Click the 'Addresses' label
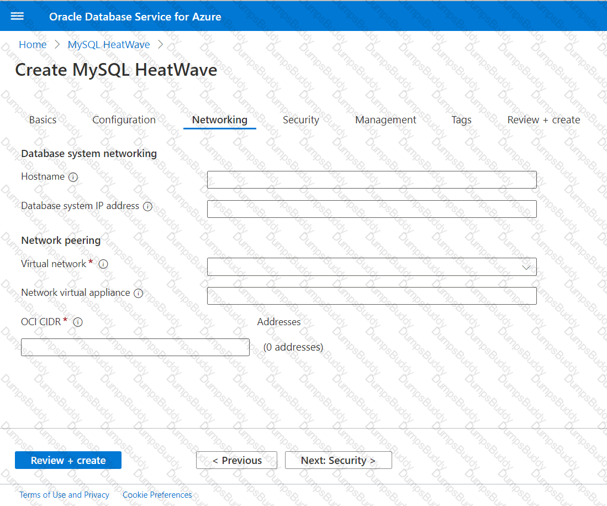This screenshot has width=607, height=506. (279, 322)
